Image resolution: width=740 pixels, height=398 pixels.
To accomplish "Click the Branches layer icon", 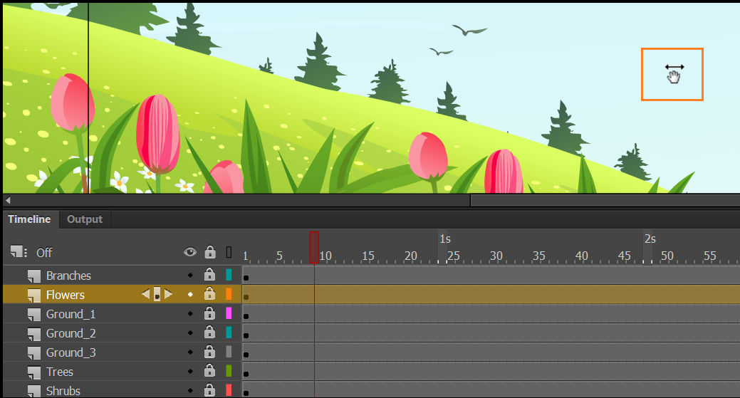I will point(33,276).
